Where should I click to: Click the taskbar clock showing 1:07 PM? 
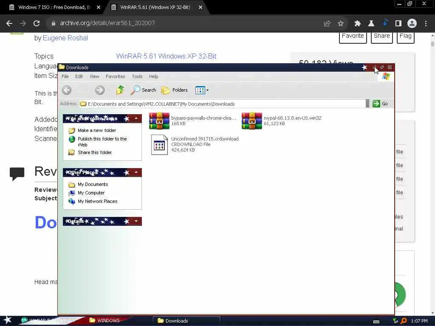(419, 321)
